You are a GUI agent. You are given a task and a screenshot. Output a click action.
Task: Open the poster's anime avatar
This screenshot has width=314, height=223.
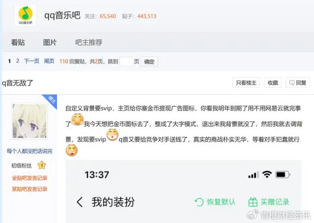tap(29, 121)
